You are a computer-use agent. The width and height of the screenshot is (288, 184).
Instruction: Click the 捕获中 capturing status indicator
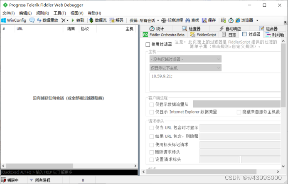click(10, 180)
